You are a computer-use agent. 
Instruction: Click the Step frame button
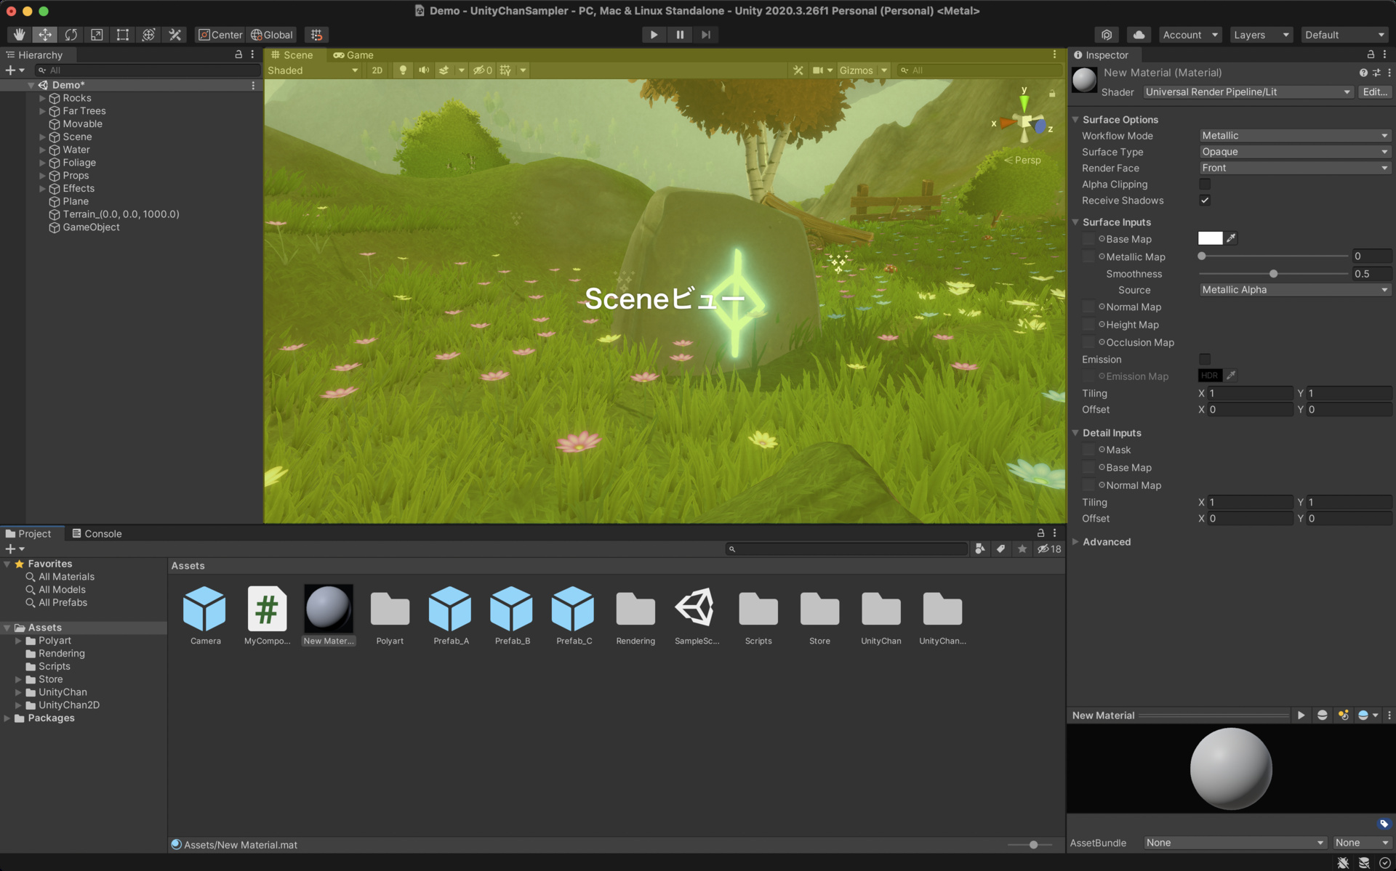706,35
